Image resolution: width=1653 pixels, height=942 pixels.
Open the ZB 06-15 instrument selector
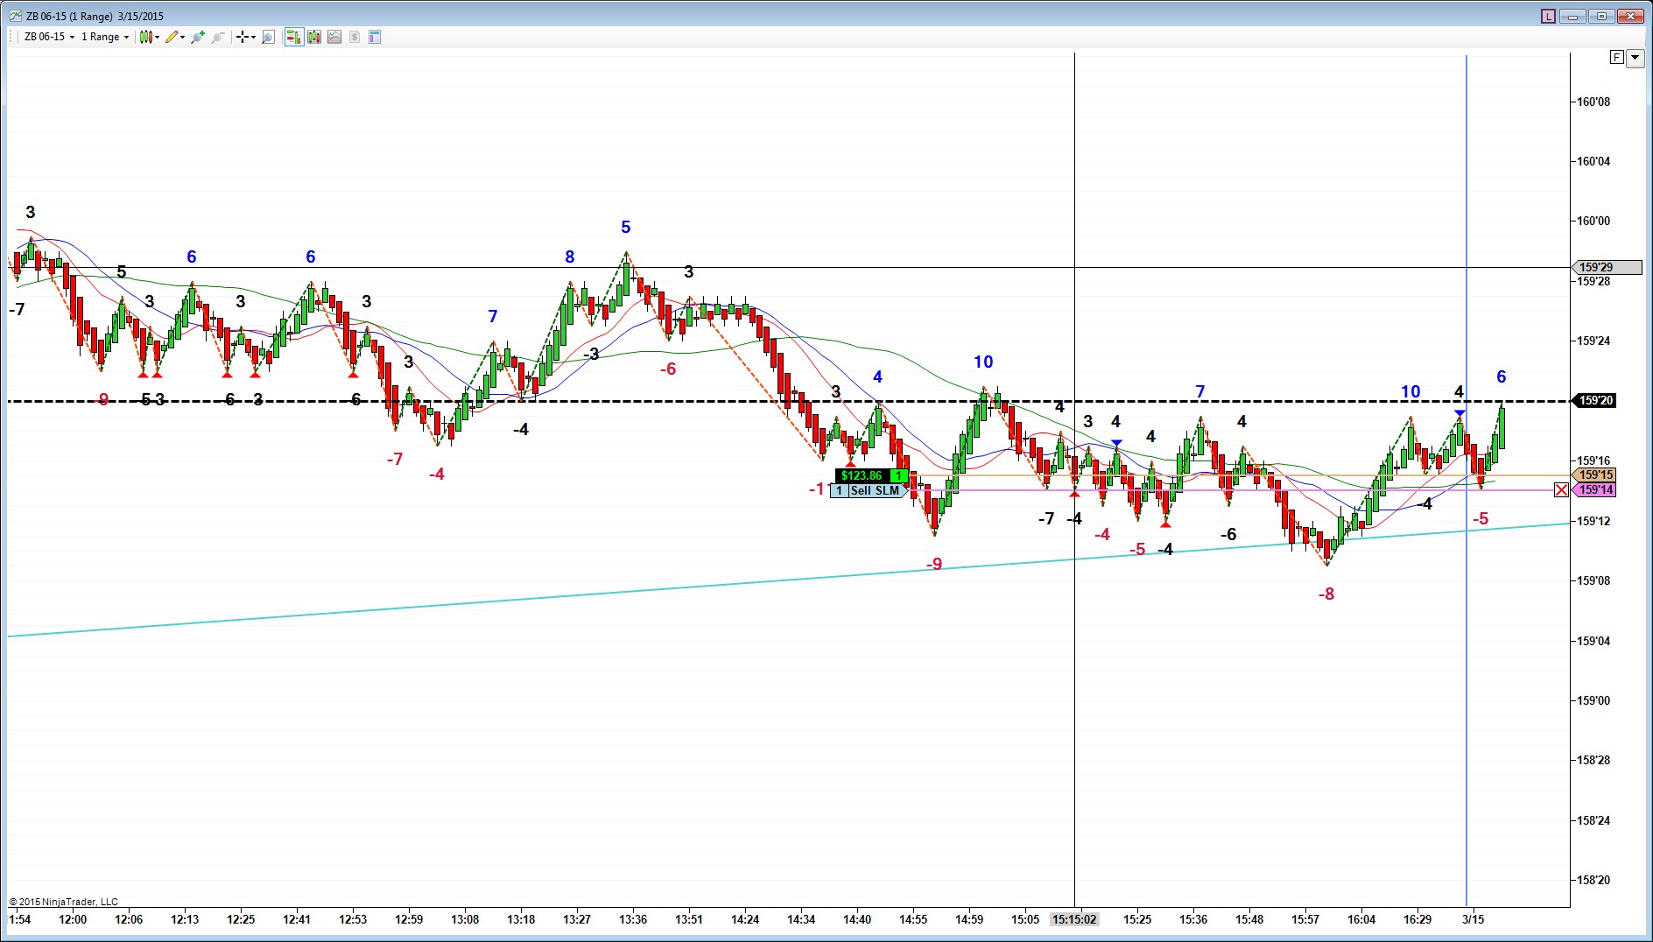pyautogui.click(x=49, y=37)
